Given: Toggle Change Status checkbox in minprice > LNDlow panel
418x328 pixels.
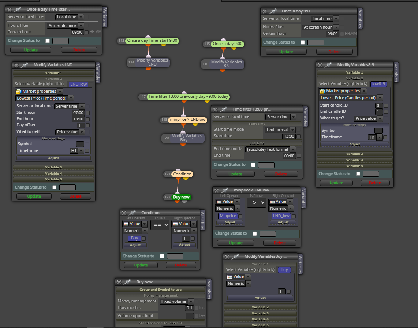Looking at the screenshot, I should pos(255,234).
